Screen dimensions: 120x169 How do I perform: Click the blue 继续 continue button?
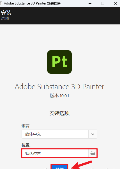(59, 167)
